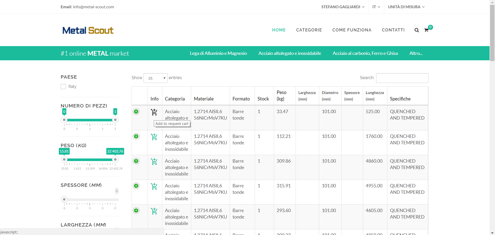Open Lega di Alluminio e Magnesio link
The image size is (495, 235).
(218, 53)
